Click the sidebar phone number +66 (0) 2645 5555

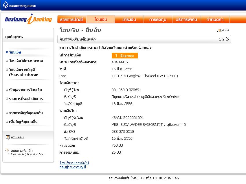pyautogui.click(x=31, y=154)
